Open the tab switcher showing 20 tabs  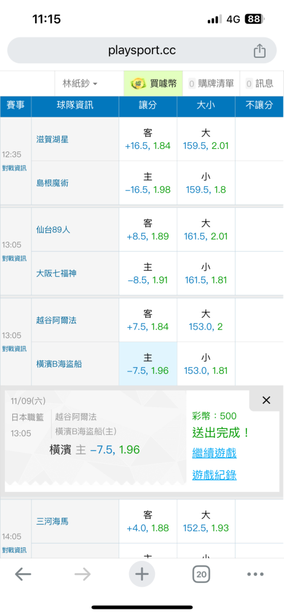click(201, 574)
